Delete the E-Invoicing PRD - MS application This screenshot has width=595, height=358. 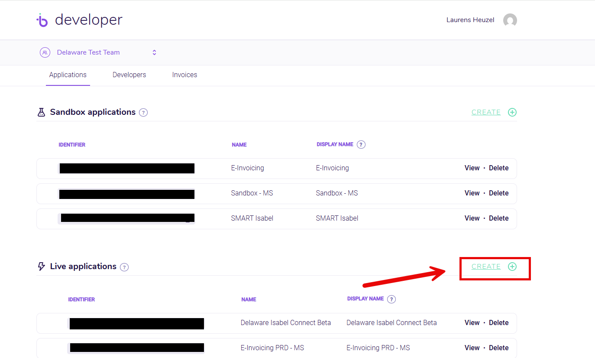tap(499, 348)
